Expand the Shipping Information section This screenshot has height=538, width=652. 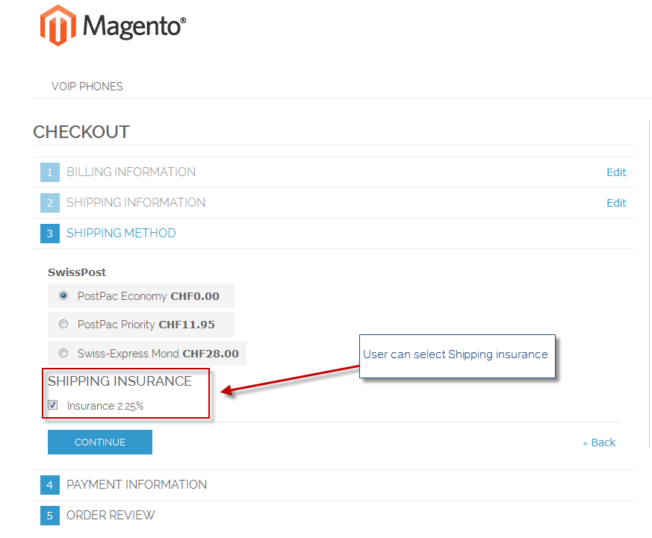[135, 203]
